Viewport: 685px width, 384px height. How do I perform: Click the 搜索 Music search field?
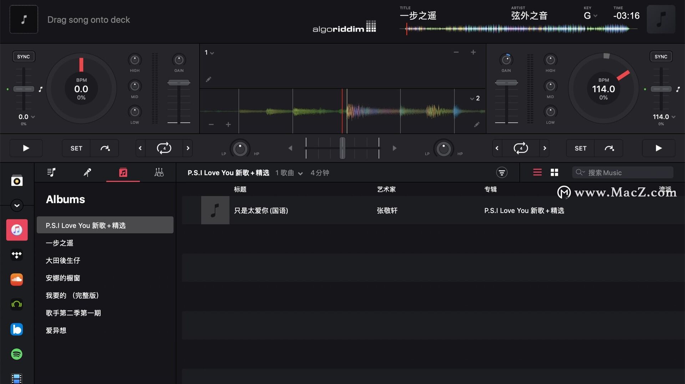point(623,172)
